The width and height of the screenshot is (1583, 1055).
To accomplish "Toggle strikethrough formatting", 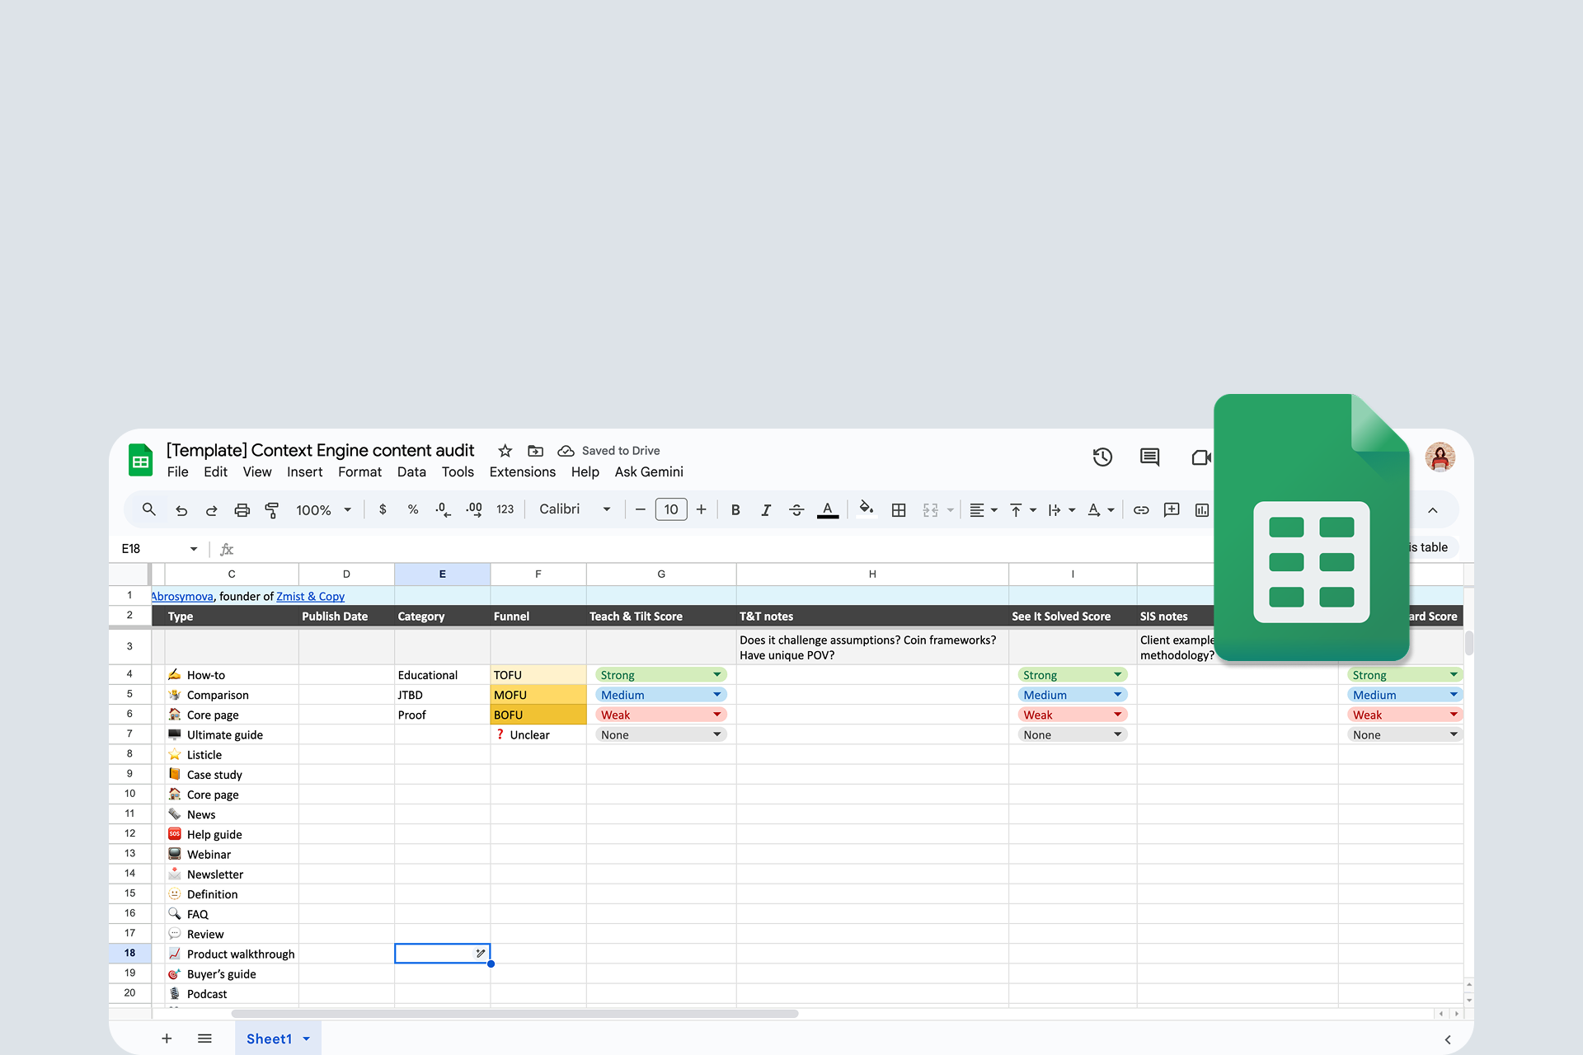I will click(x=796, y=510).
